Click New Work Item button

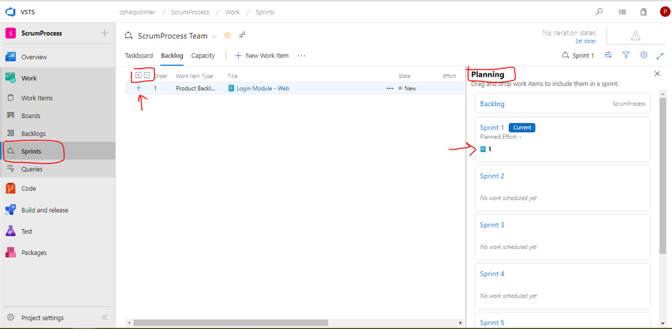(x=261, y=56)
